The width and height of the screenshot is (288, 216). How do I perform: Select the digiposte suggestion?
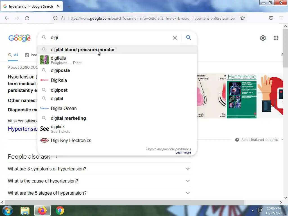coord(117,70)
